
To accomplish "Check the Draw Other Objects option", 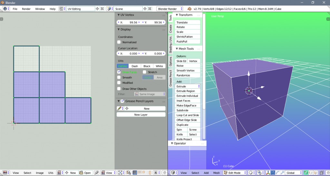I will pos(119,89).
